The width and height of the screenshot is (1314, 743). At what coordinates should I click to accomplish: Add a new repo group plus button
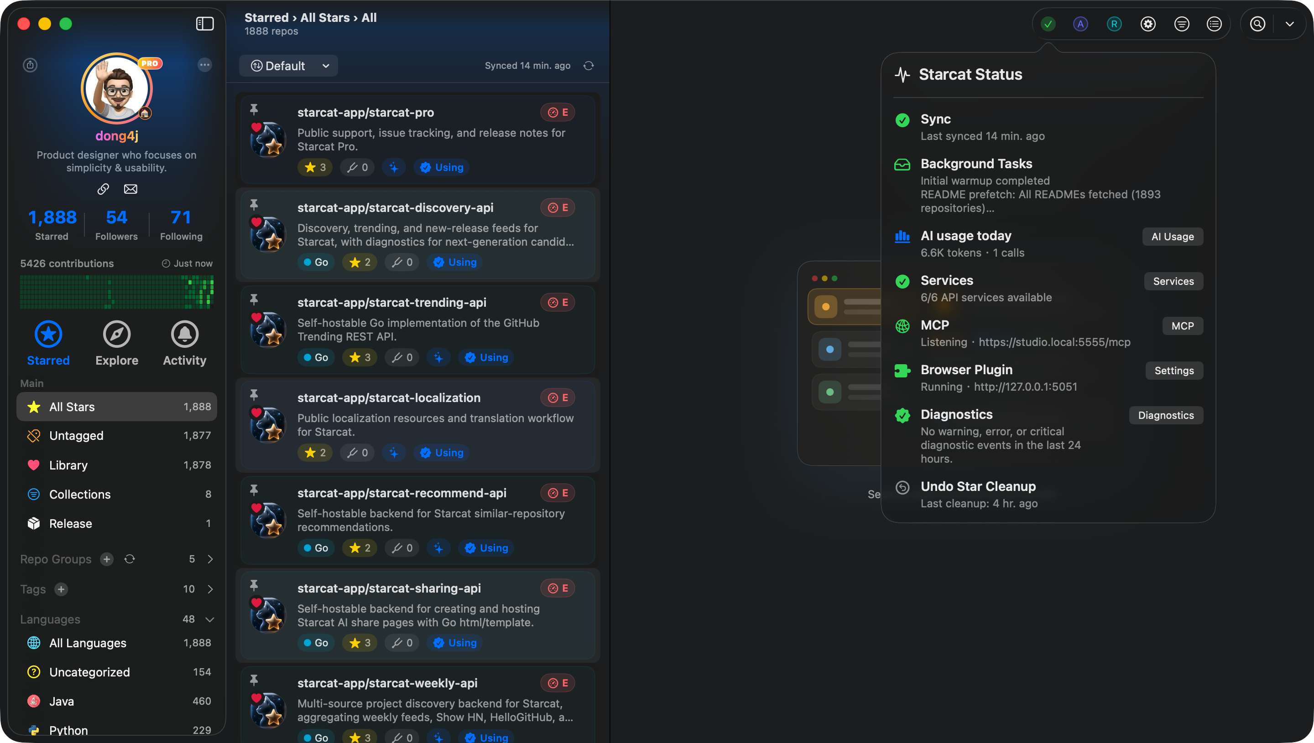107,559
